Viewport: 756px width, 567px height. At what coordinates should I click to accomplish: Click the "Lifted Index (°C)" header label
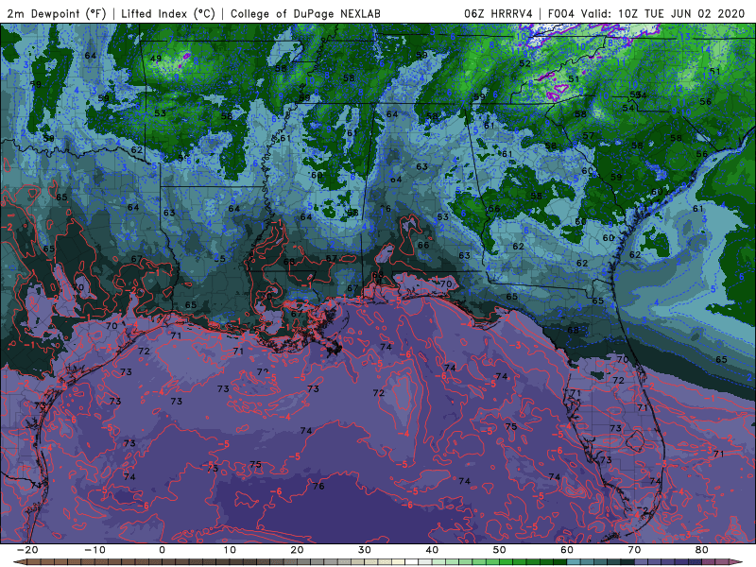(168, 13)
